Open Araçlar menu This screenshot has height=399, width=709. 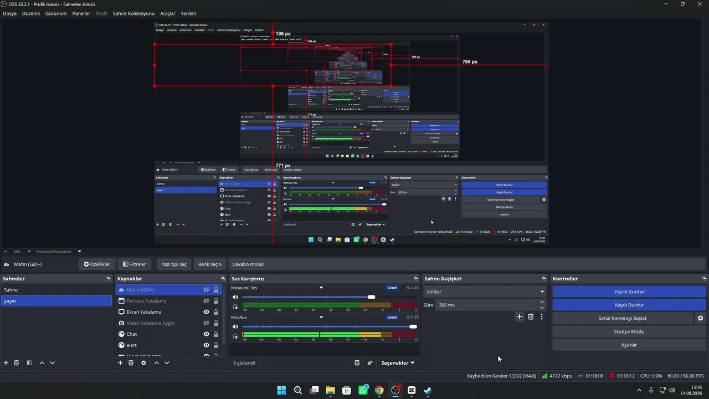tap(168, 13)
